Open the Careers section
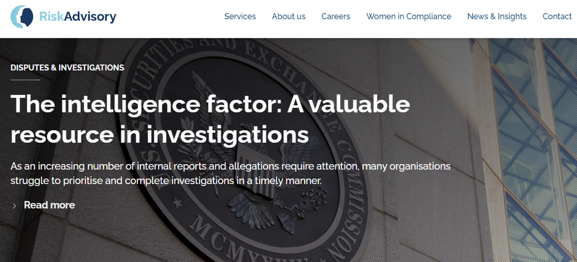This screenshot has width=577, height=262. click(x=336, y=17)
